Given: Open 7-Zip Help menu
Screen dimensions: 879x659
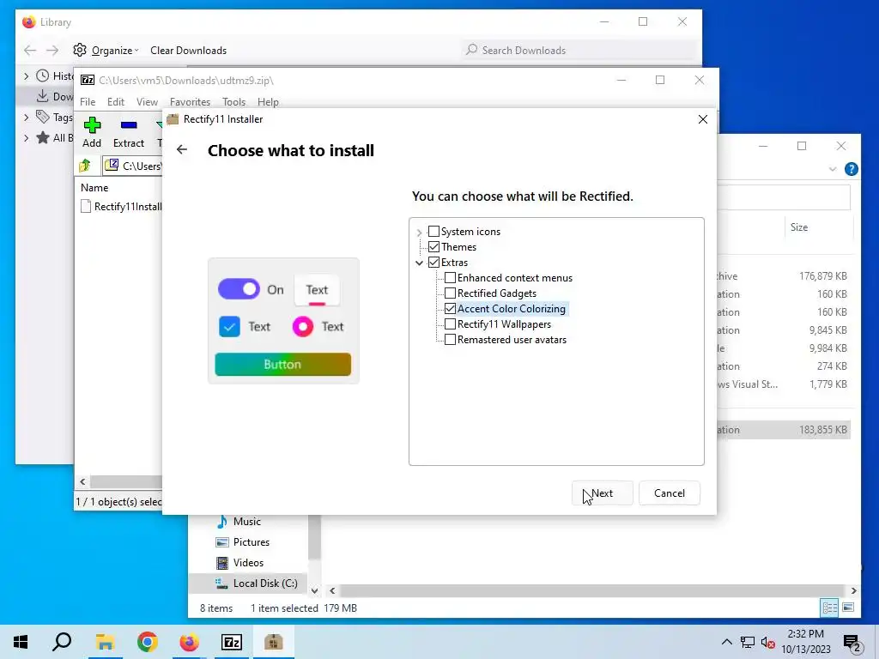Looking at the screenshot, I should point(268,102).
